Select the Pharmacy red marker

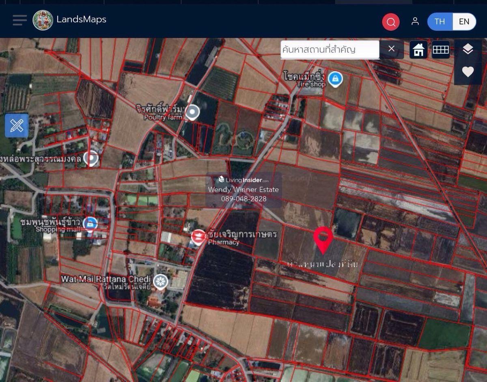click(198, 237)
